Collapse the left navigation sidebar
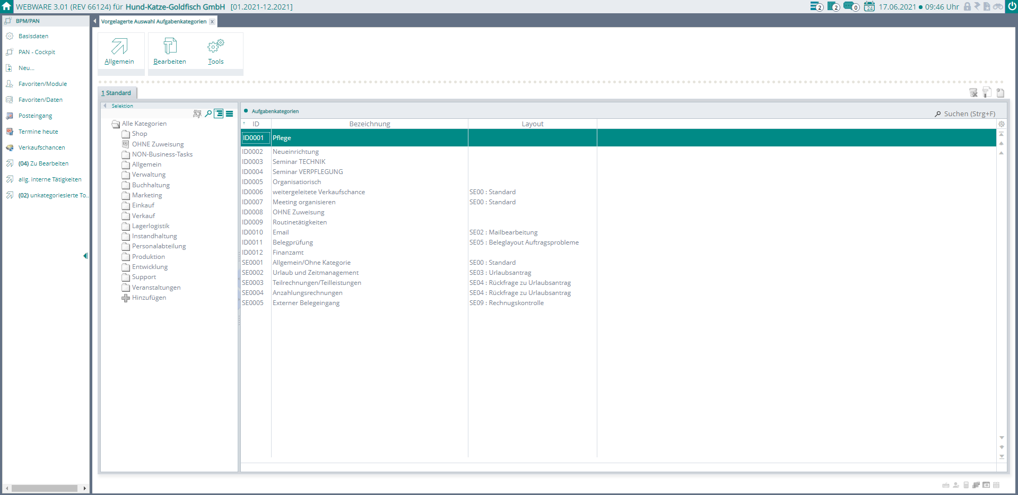1018x495 pixels. 85,256
